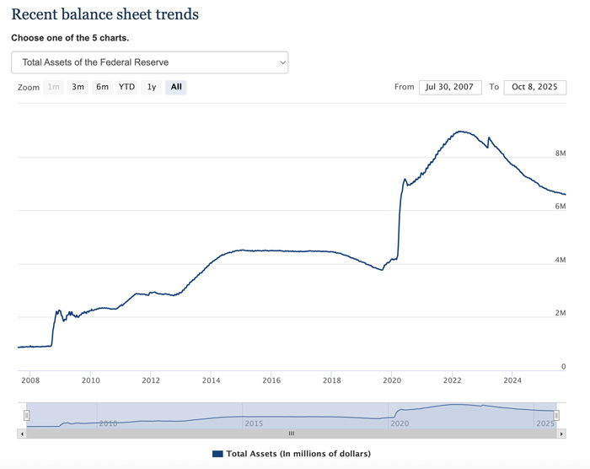Image resolution: width=590 pixels, height=469 pixels.
Task: Grab the left navigator range handle
Action: click(27, 415)
